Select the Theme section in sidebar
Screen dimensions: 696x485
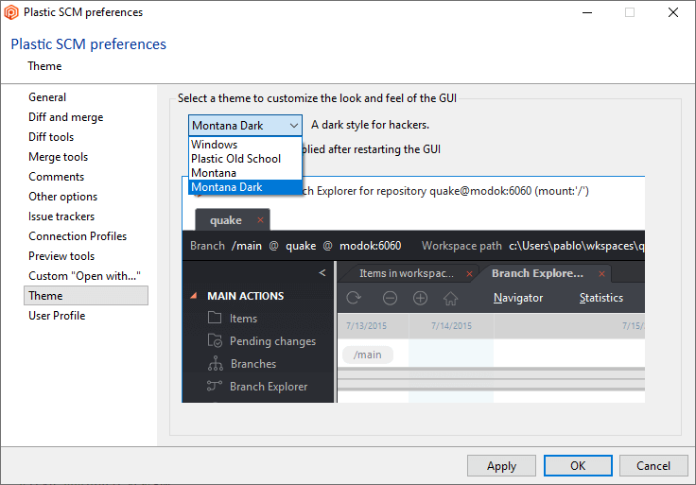click(86, 296)
